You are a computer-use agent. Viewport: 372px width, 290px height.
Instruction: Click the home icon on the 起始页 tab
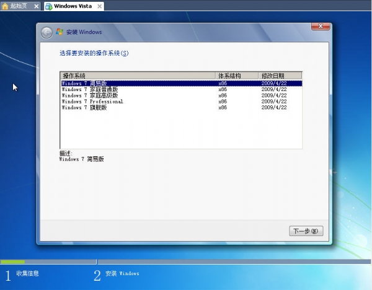click(5, 6)
